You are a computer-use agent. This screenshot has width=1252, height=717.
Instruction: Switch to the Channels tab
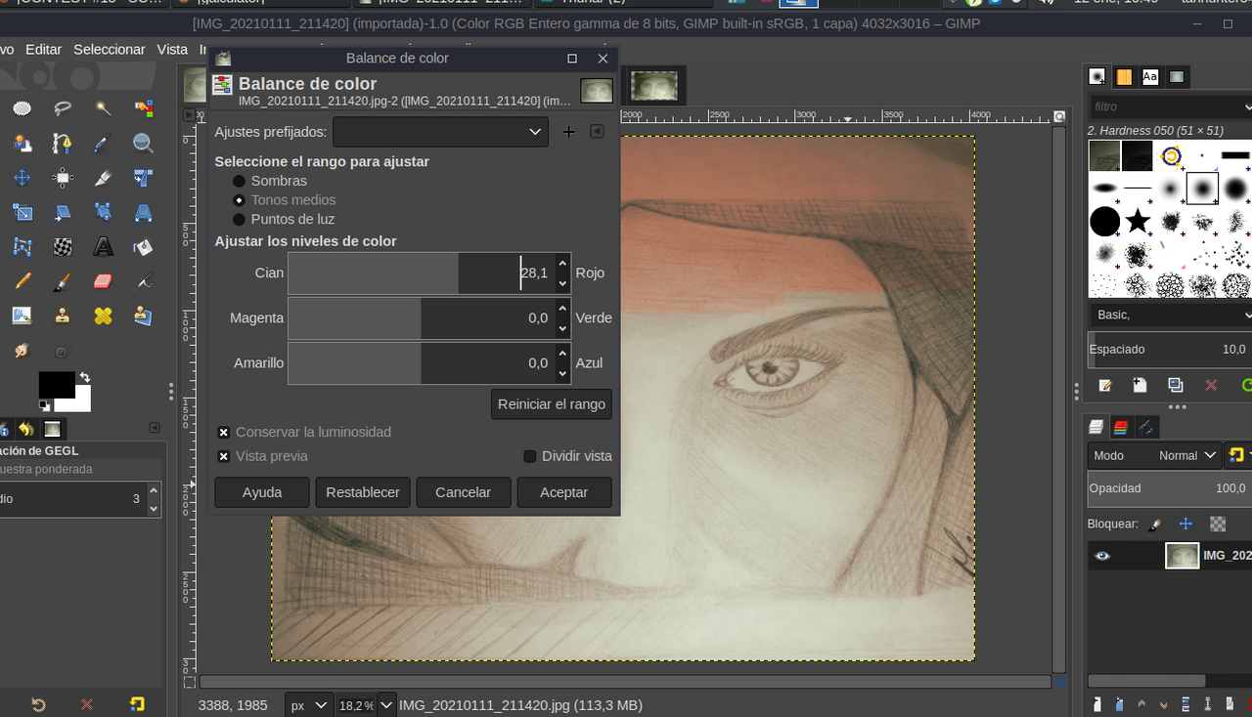[1121, 427]
